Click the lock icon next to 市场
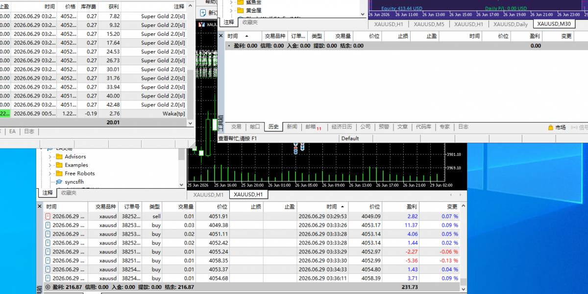Viewport: 588px width, 294px height. 550,127
